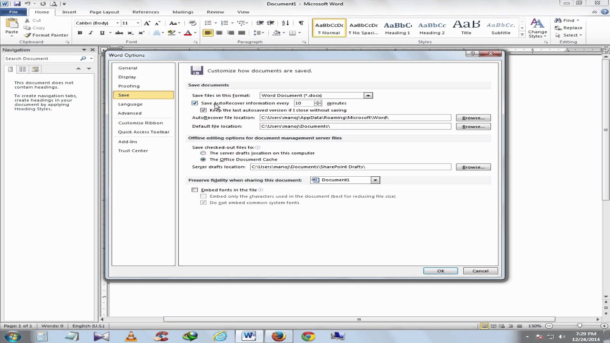610x343 pixels.
Task: Switch to the Page Layout tab
Action: [104, 12]
